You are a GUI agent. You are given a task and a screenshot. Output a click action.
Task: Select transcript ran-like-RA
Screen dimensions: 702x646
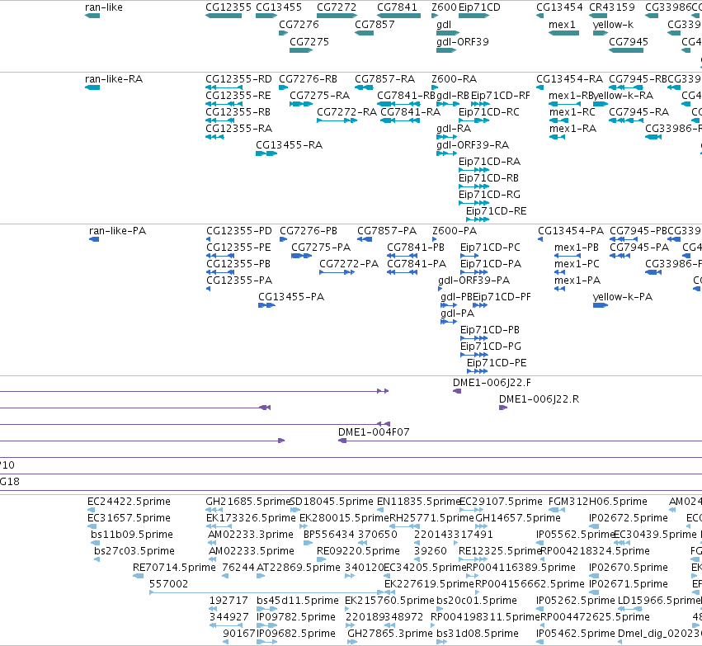(x=92, y=87)
